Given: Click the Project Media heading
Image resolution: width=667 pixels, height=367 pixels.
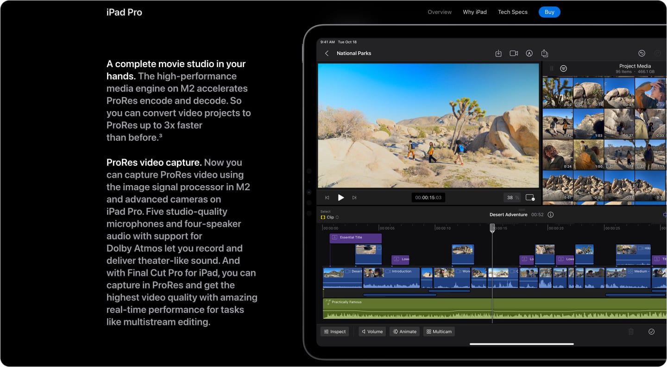Looking at the screenshot, I should pyautogui.click(x=635, y=66).
